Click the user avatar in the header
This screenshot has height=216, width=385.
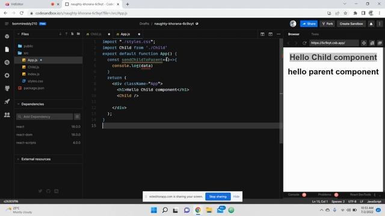point(293,24)
